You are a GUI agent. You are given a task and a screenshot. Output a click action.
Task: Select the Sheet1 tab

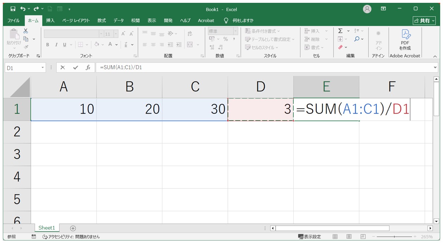(x=47, y=228)
